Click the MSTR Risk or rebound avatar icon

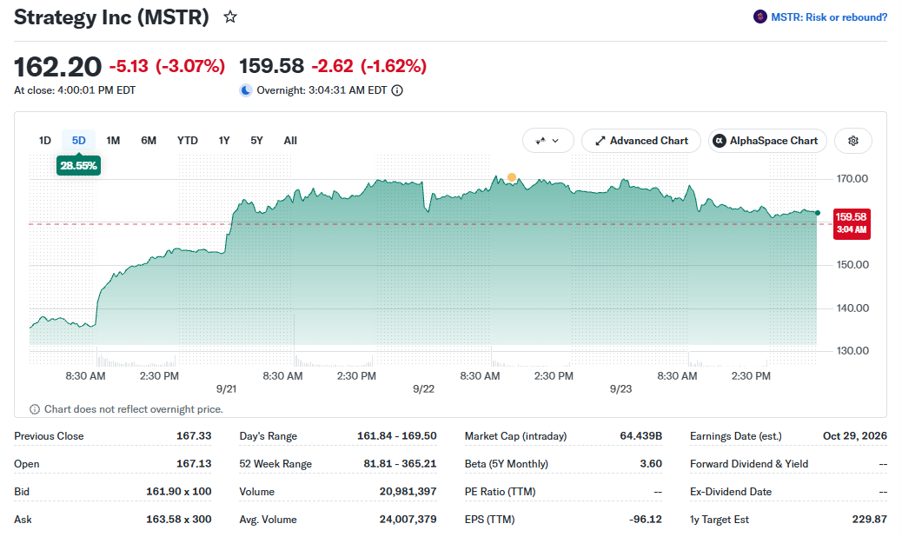[x=759, y=17]
